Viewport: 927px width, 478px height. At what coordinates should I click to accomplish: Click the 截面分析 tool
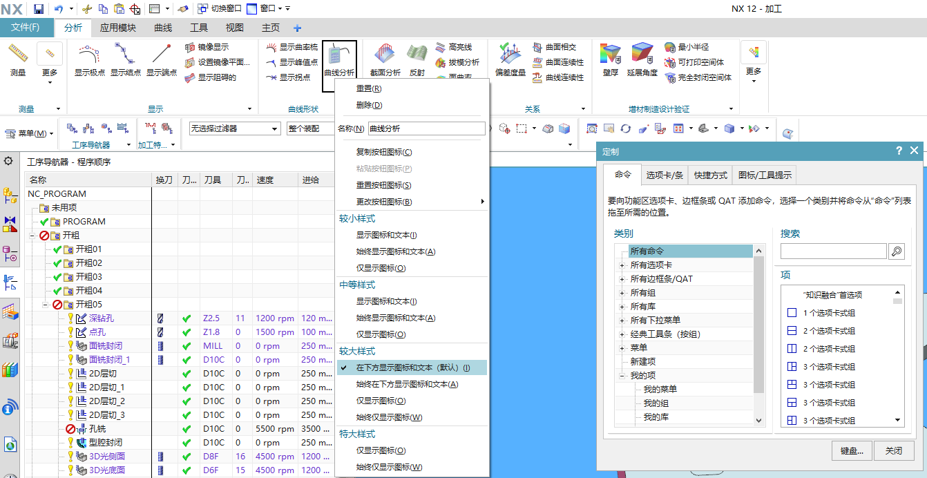pos(385,61)
